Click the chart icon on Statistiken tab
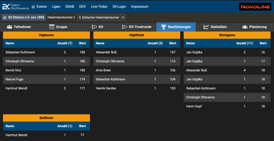The width and height of the screenshot is (274, 141). point(206,27)
